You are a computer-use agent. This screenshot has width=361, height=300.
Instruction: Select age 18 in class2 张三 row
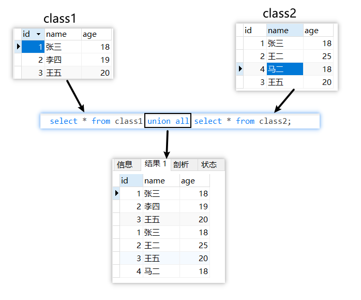point(318,43)
